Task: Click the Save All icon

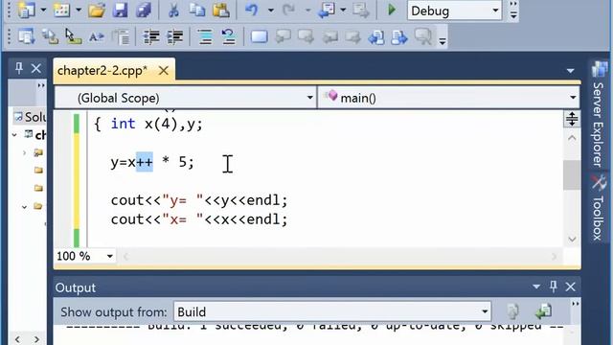Action: pos(143,11)
